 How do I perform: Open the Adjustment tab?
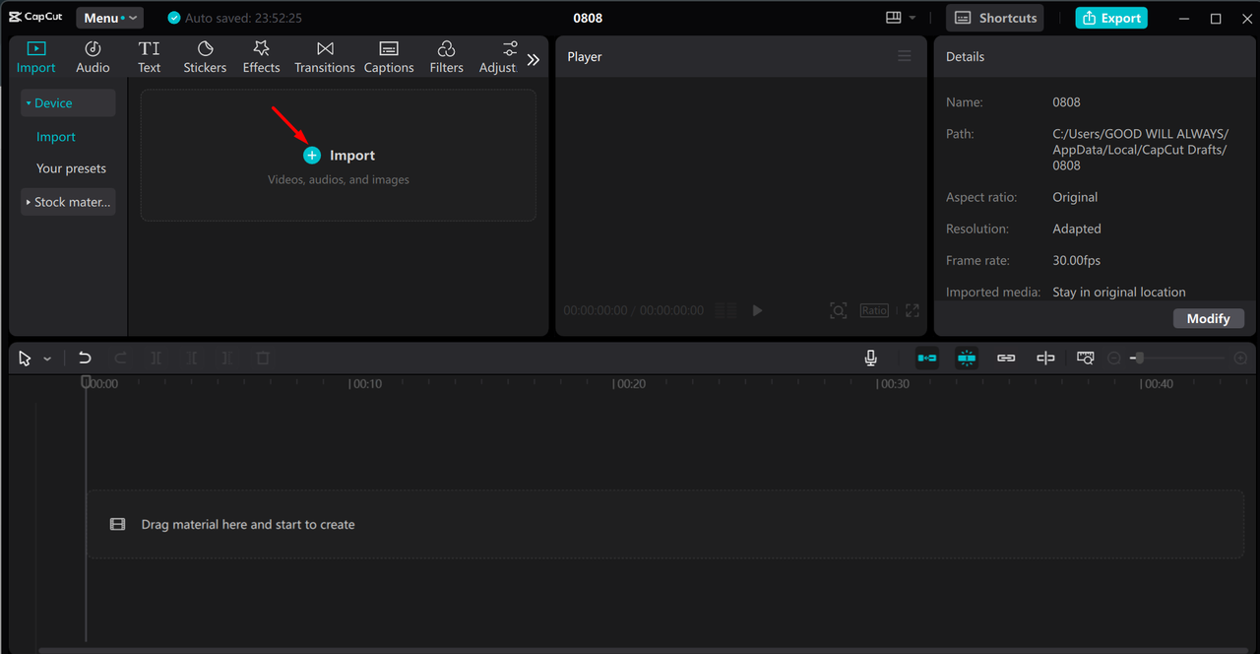point(499,57)
